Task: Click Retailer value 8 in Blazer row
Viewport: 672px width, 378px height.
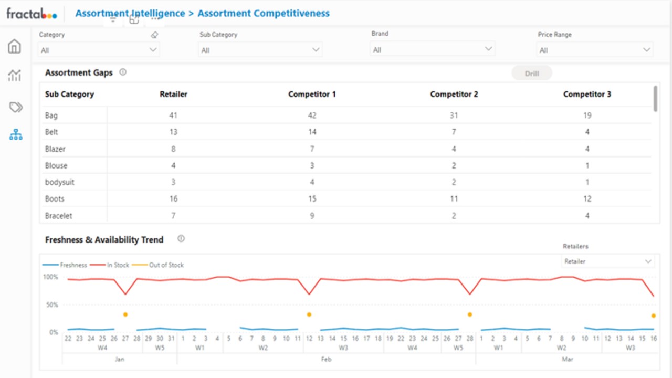Action: tap(174, 149)
